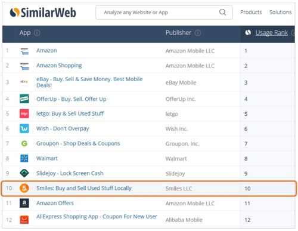Select the Groupon app icon
The image size is (298, 231).
click(x=24, y=143)
